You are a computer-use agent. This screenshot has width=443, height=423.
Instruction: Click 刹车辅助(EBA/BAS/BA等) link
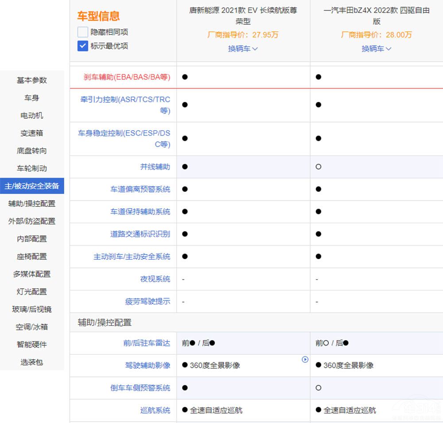pos(127,77)
